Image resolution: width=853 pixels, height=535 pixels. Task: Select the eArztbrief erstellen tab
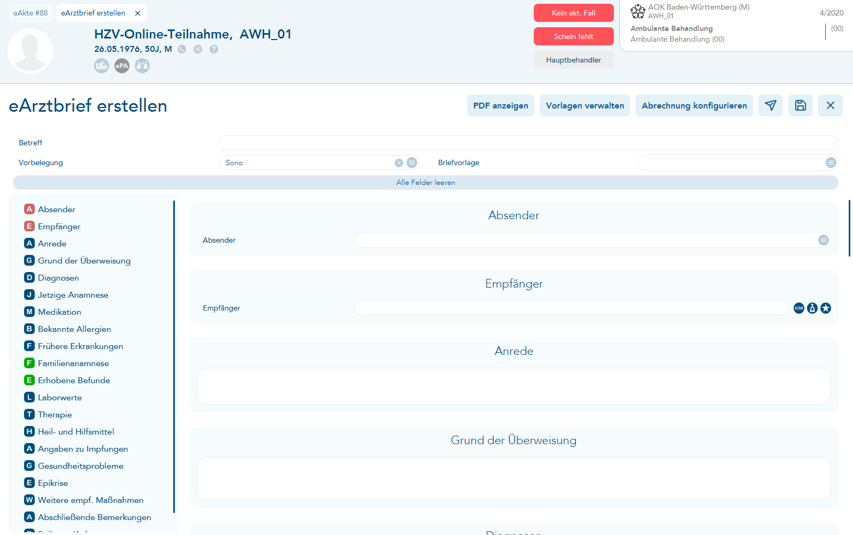tap(93, 13)
